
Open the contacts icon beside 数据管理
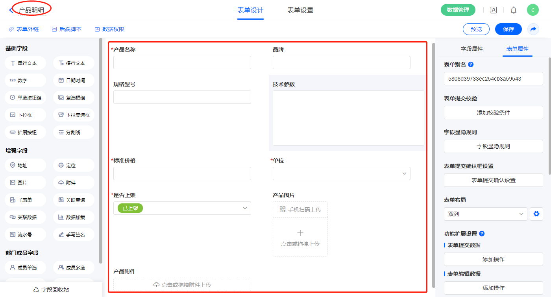coord(493,10)
